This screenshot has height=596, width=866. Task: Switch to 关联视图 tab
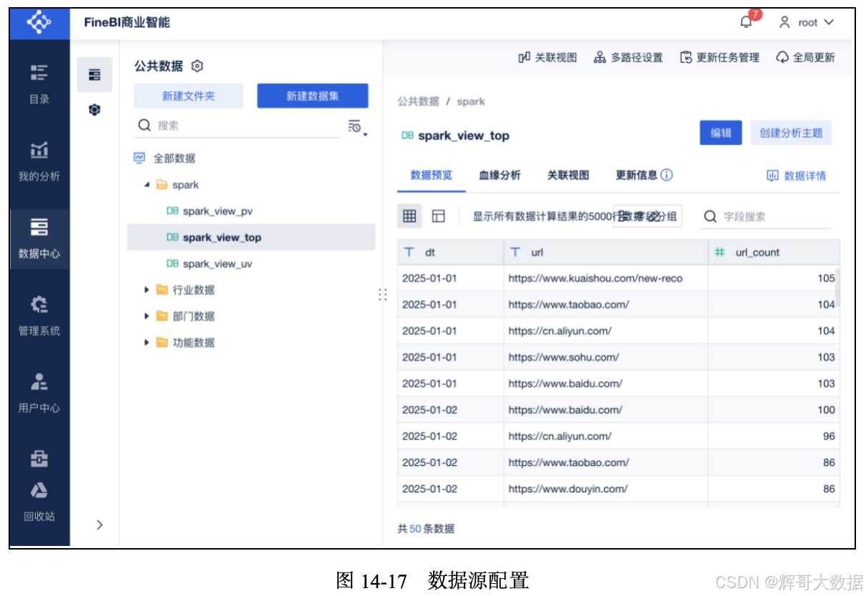(x=569, y=175)
